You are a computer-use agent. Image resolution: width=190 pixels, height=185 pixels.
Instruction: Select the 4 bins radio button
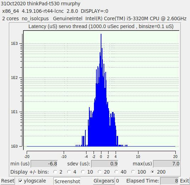coord(69,172)
